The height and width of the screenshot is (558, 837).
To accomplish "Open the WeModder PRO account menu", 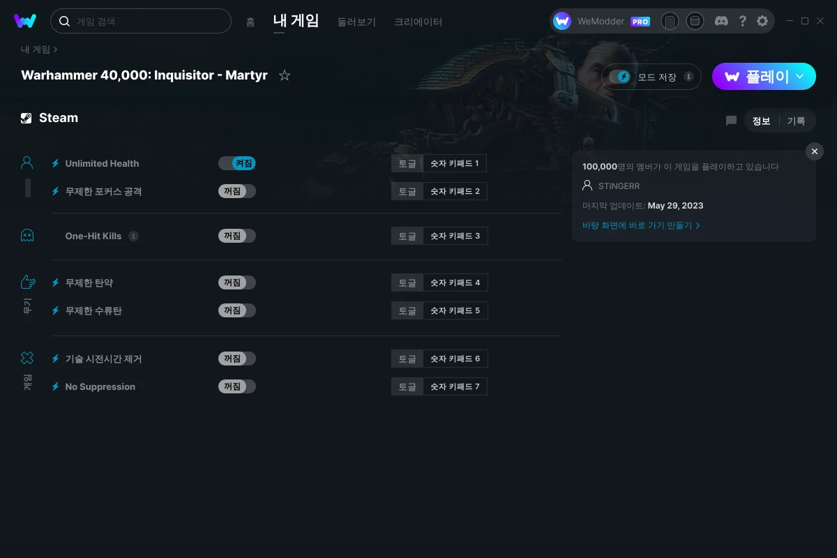I will point(602,21).
